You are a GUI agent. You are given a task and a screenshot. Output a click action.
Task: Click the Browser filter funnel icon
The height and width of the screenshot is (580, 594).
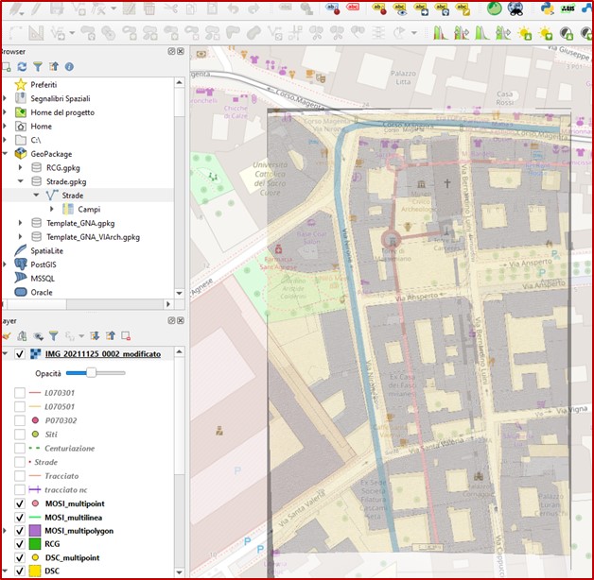(x=38, y=67)
